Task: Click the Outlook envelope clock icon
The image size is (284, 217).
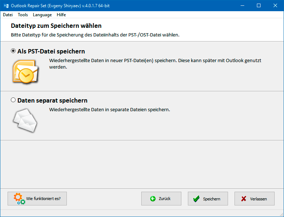Action: coord(25,72)
